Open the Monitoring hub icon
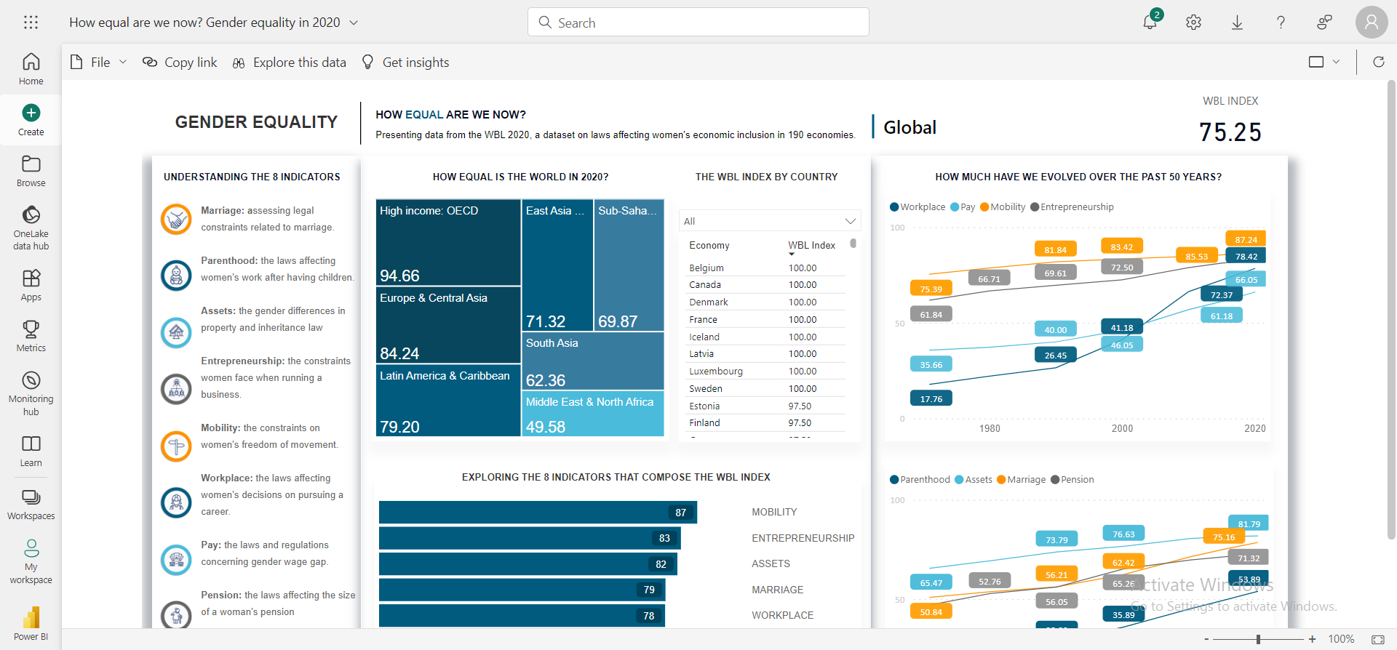Viewport: 1397px width, 650px height. click(x=31, y=393)
